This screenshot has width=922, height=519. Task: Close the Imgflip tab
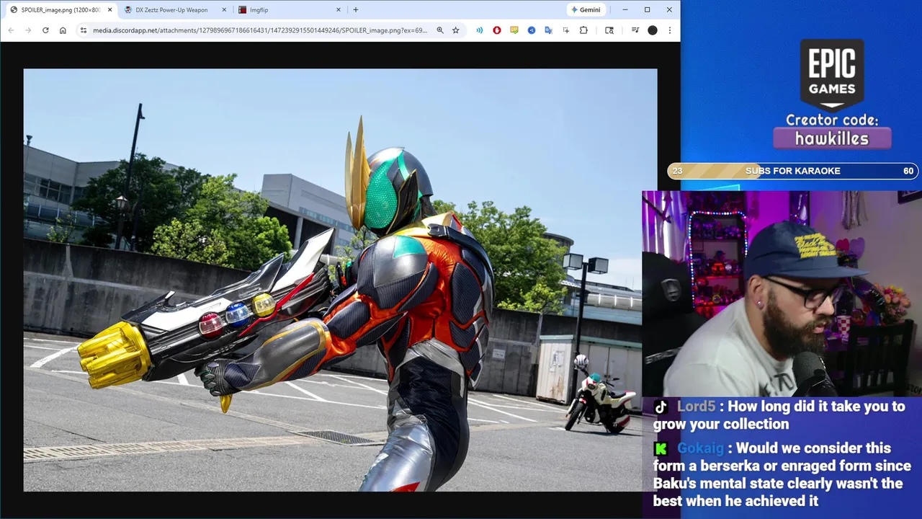[x=338, y=10]
